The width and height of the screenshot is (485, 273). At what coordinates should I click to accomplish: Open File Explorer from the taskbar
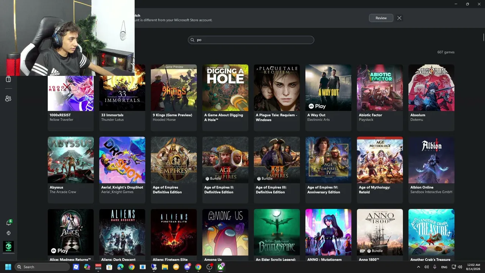[165, 267]
